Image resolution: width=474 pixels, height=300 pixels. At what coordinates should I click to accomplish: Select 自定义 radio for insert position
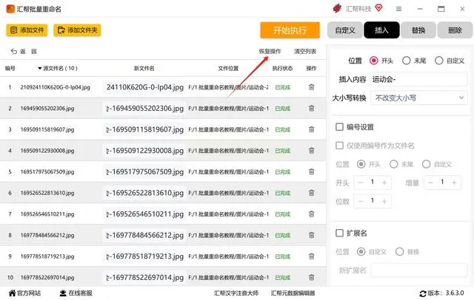(439, 61)
